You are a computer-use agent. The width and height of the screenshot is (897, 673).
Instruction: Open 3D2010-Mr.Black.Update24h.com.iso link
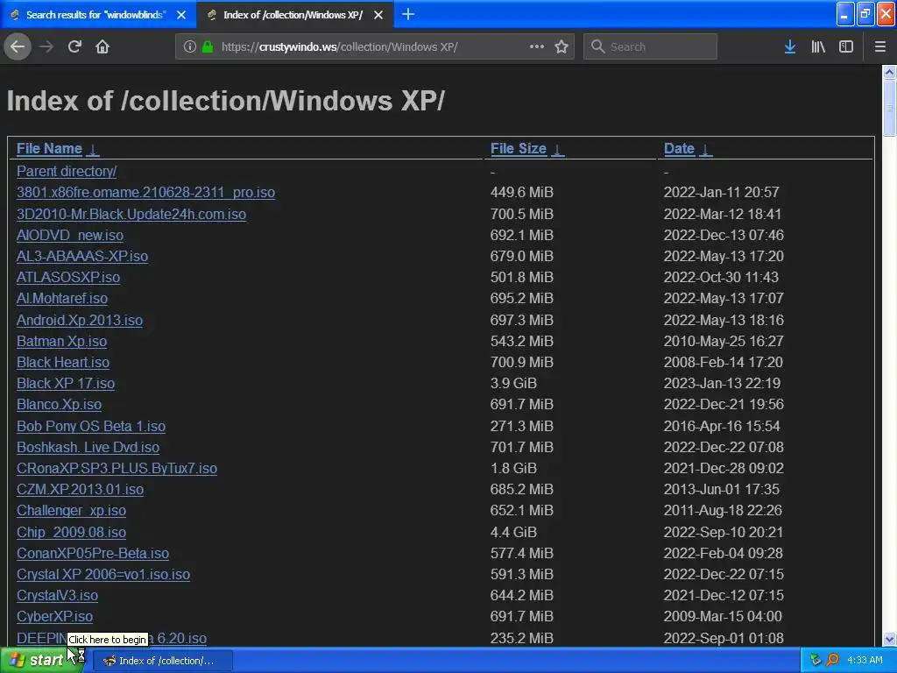[x=131, y=214]
